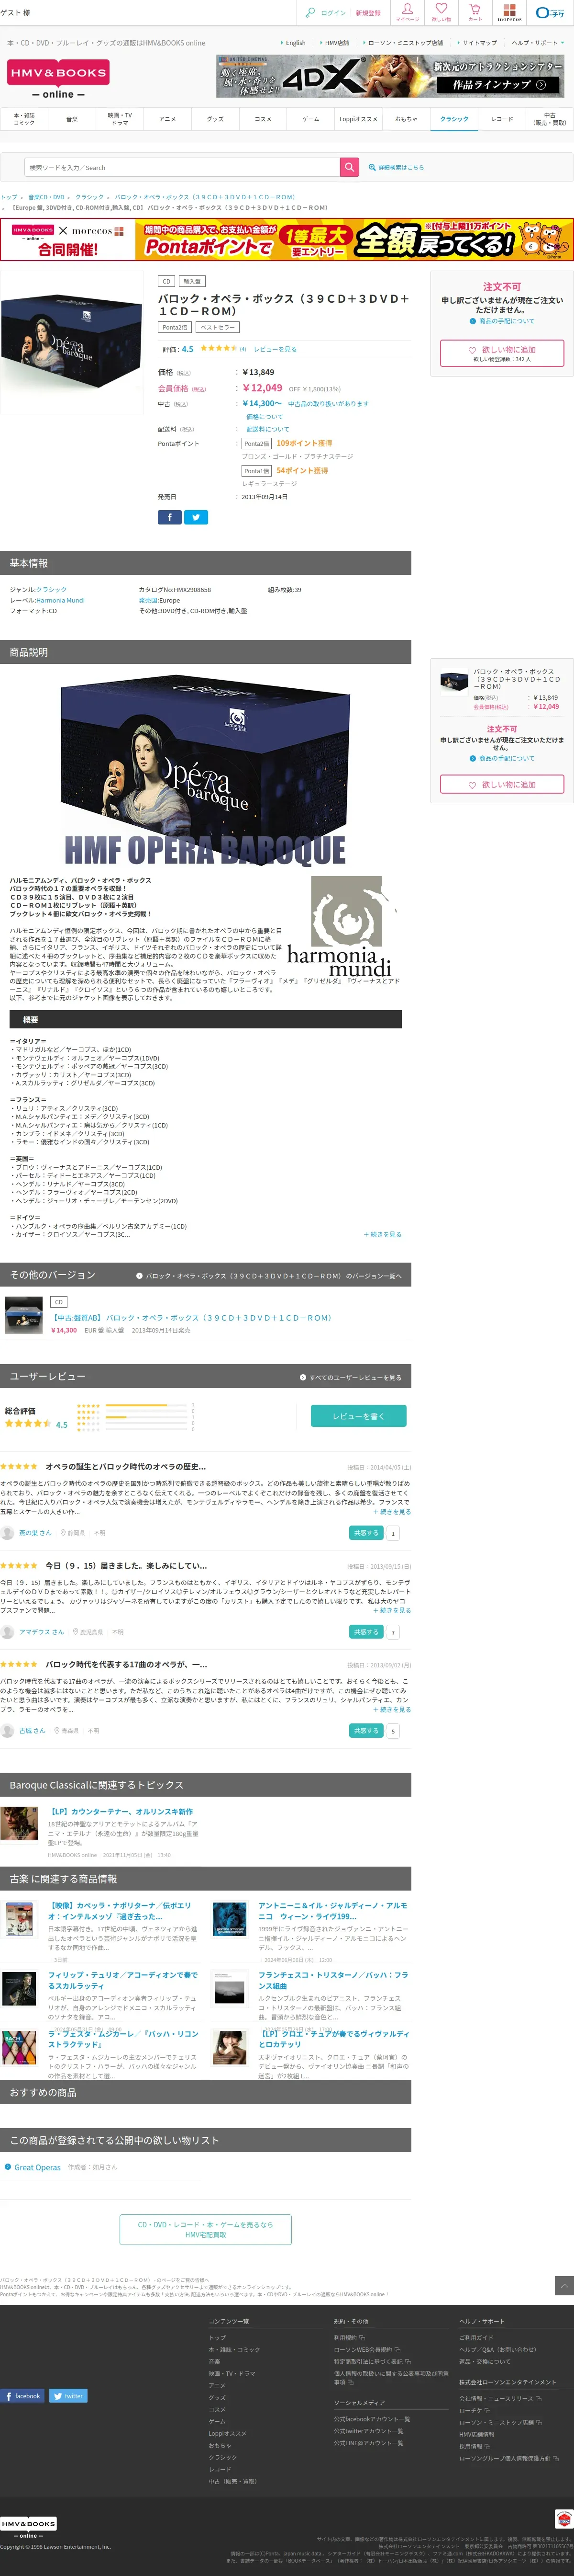Click 商品の手配について link near price
Screen dimensions: 574x2576
pyautogui.click(x=502, y=321)
